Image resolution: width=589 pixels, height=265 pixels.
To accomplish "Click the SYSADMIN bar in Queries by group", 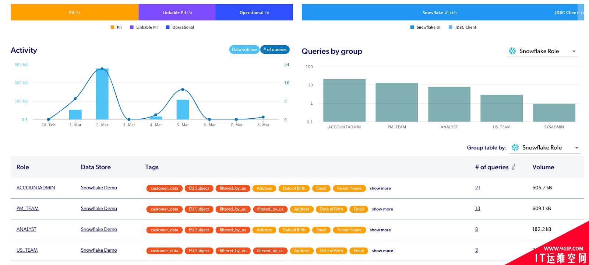I will [x=554, y=112].
